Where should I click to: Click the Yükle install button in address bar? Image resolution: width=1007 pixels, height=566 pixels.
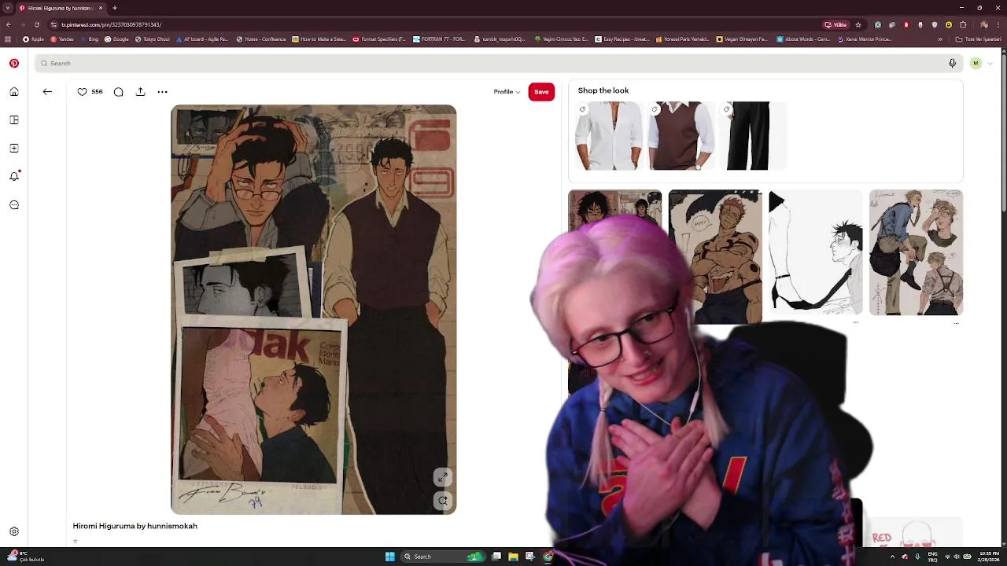pos(835,24)
